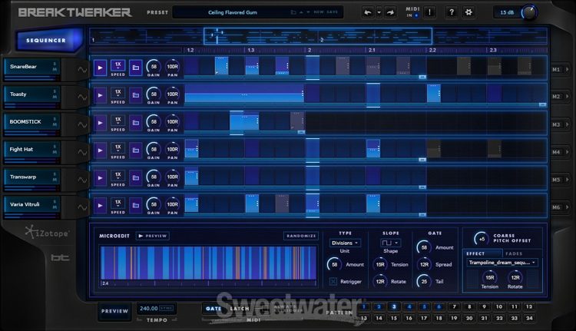This screenshot has height=331, width=576.
Task: Open the Fight Hat generator waveform icon
Action: click(x=82, y=153)
